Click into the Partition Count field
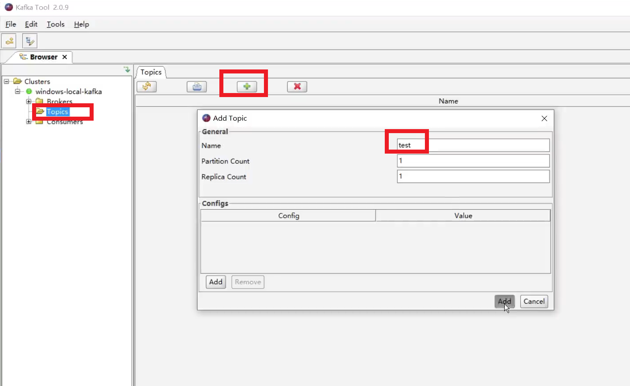The image size is (630, 386). point(473,161)
